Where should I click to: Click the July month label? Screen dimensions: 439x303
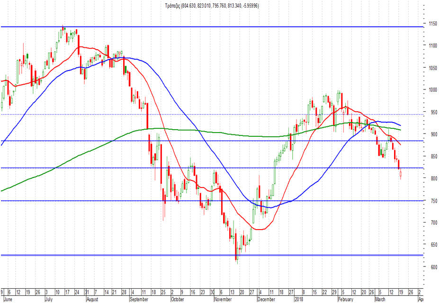[49, 299]
